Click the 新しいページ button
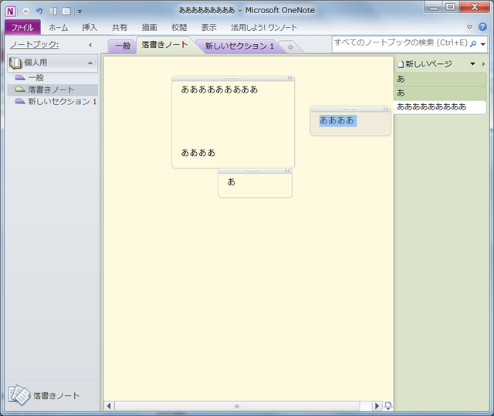Viewport: 494px width, 416px height. (425, 64)
